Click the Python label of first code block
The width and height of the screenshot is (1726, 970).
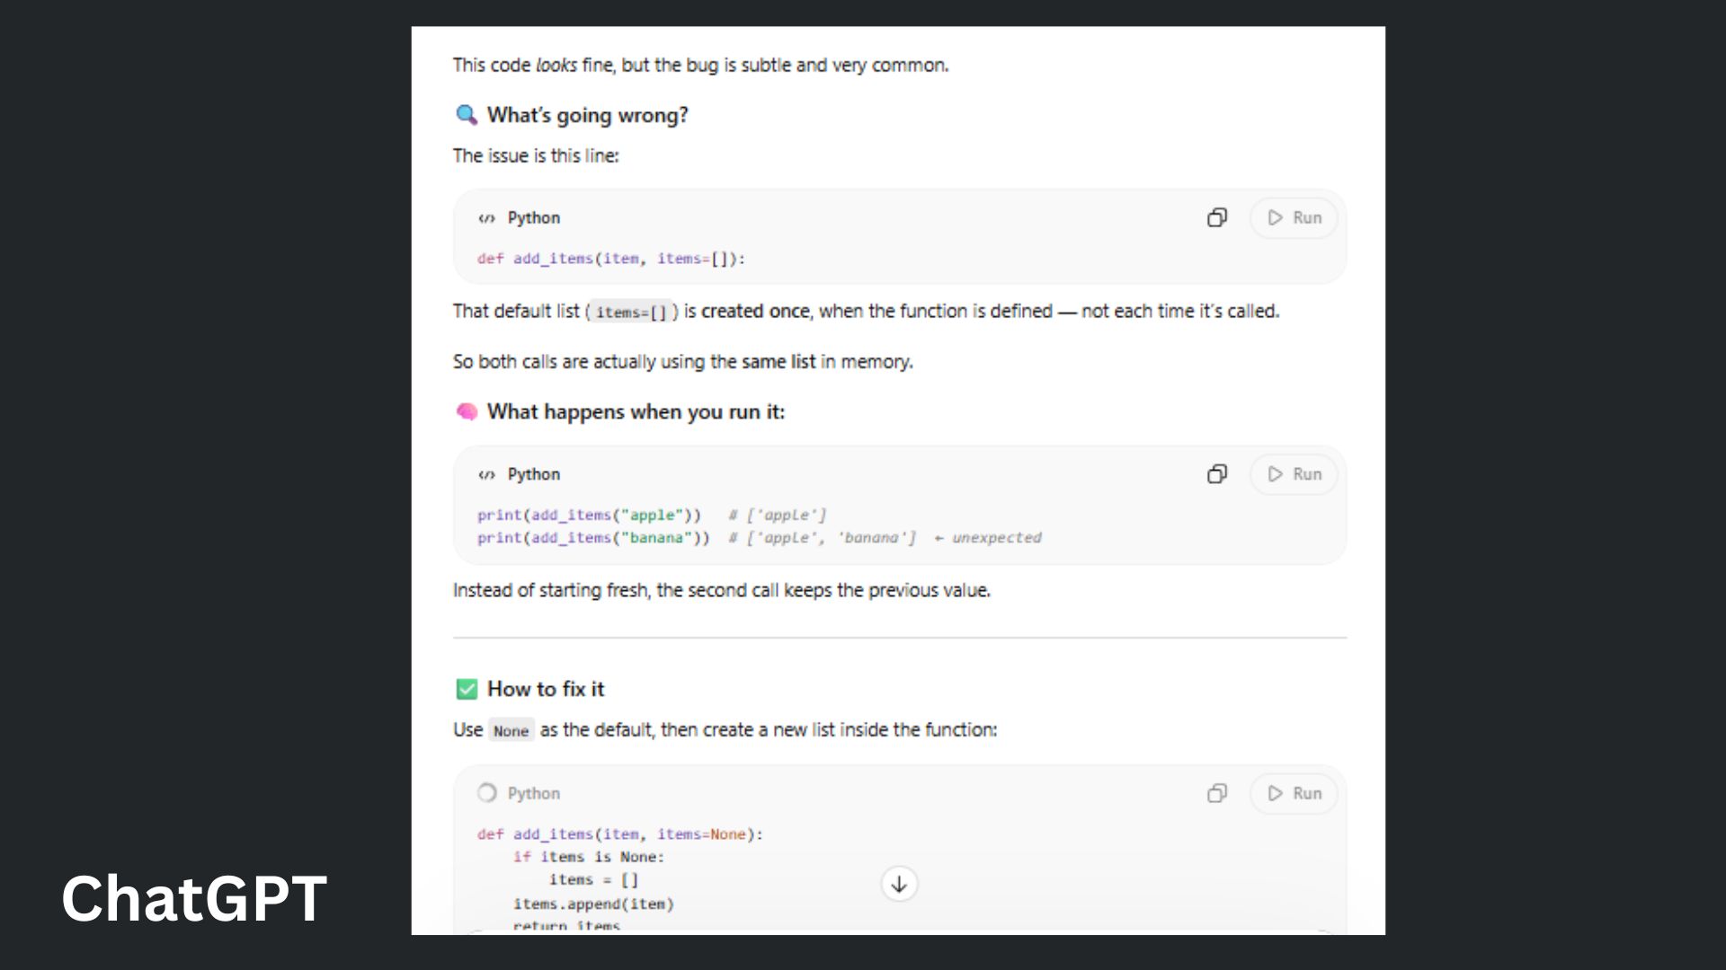533,218
